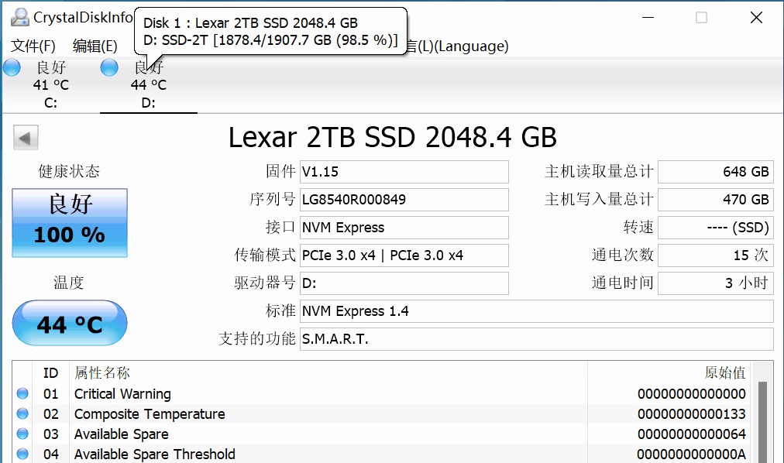Click raw value 0000000000064
Screen dimensions: 784x463
pos(692,434)
